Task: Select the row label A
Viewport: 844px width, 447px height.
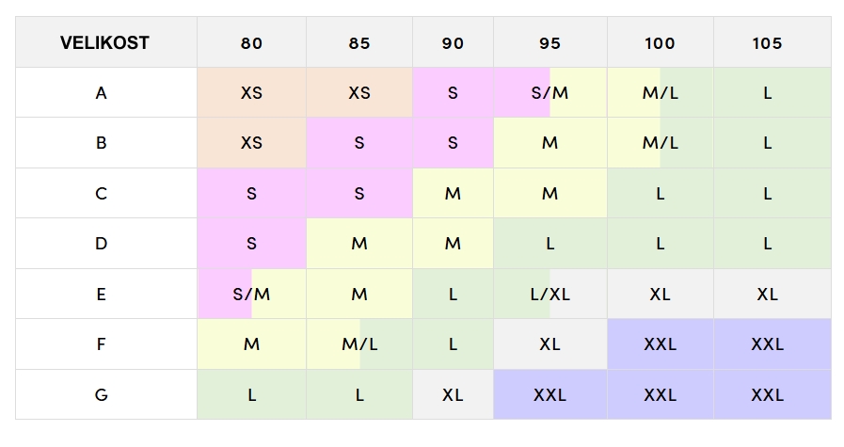Action: tap(102, 93)
